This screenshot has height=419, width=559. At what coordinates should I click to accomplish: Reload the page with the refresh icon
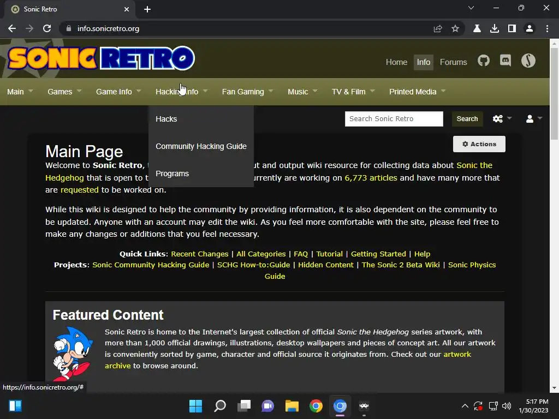[x=47, y=28]
